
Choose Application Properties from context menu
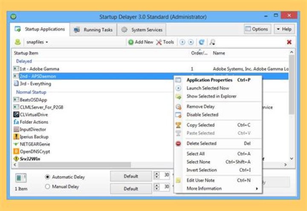click(x=218, y=80)
